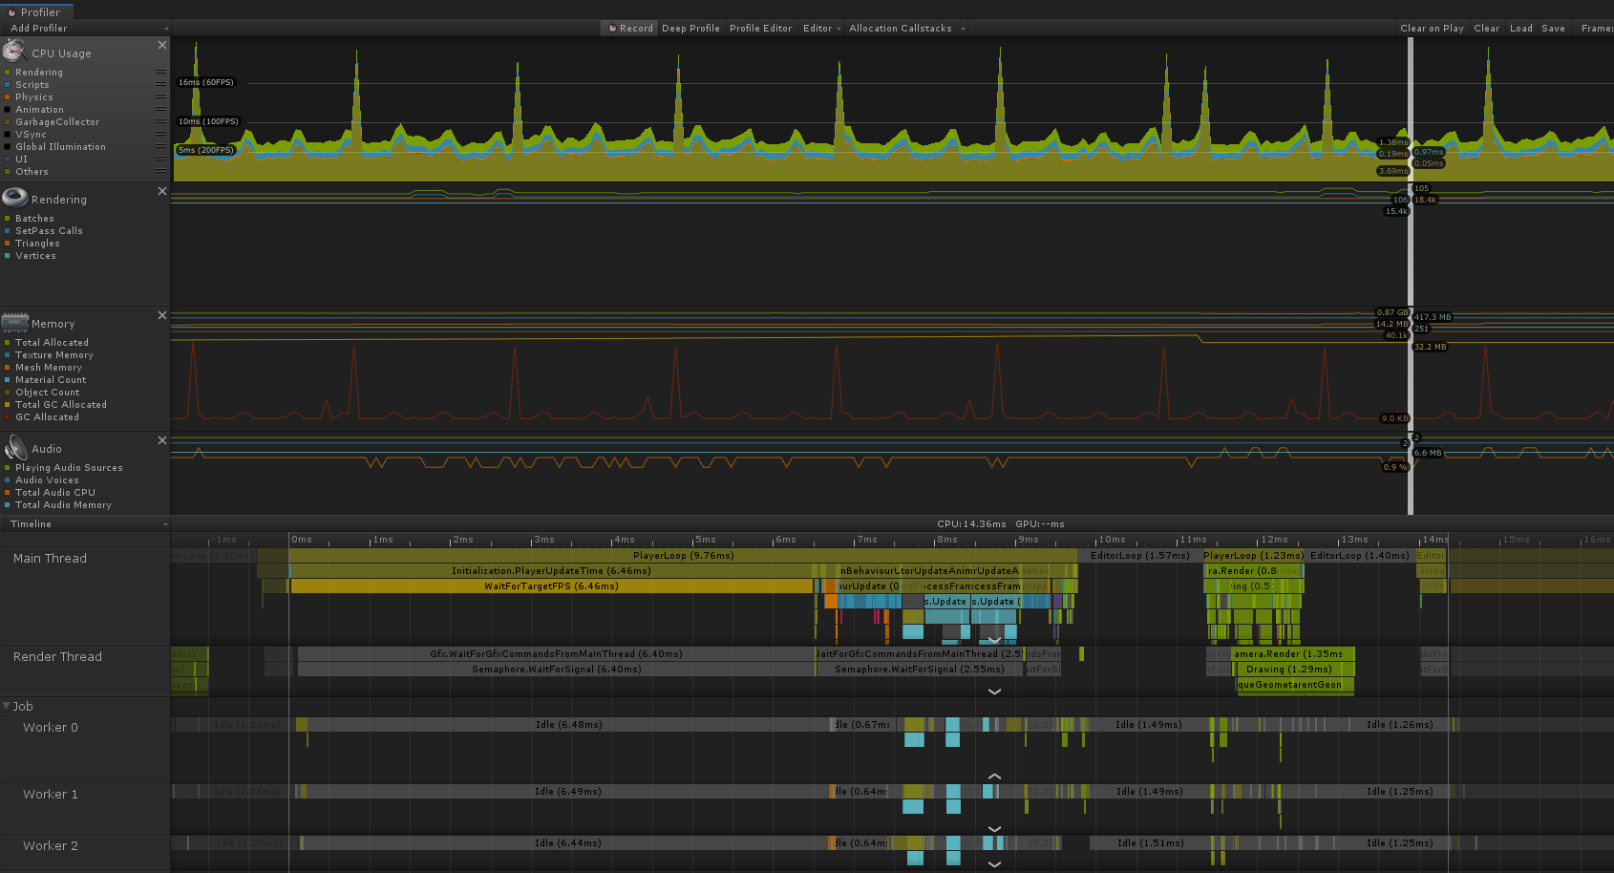Select the Worker 1 label
Screen dimensions: 1614x873
pos(51,795)
